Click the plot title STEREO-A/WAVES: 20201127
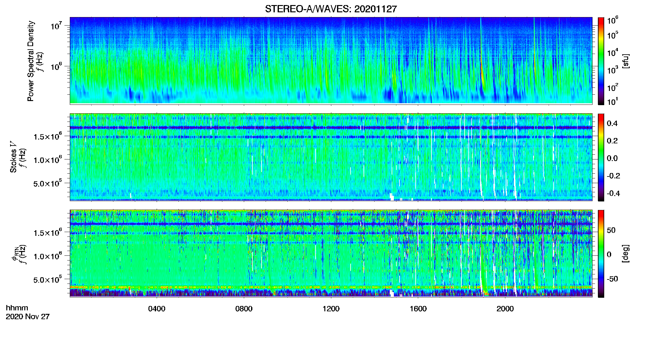The image size is (662, 341). point(331,9)
